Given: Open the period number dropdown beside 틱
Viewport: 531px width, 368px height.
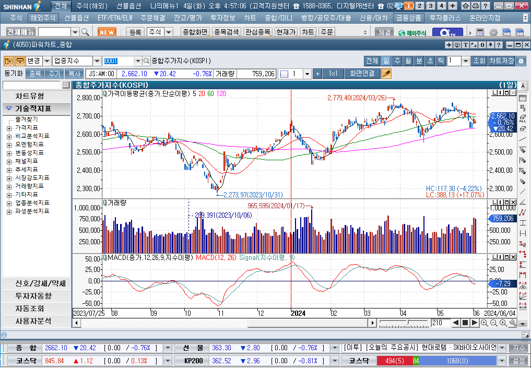Looking at the screenshot, I should [x=466, y=61].
